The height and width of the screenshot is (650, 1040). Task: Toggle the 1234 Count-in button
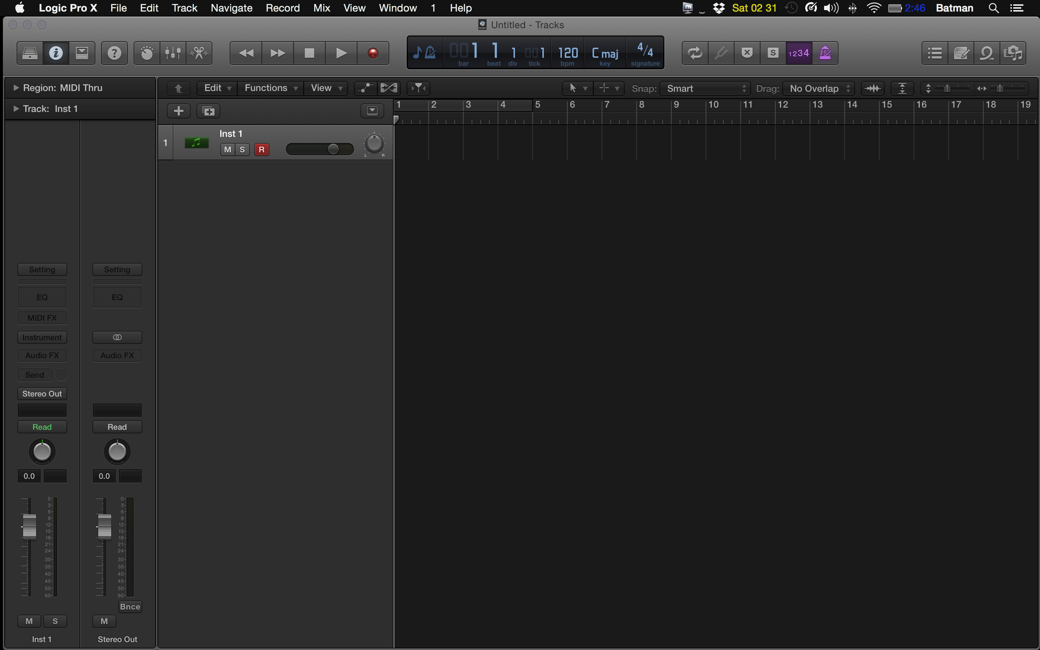coord(799,53)
